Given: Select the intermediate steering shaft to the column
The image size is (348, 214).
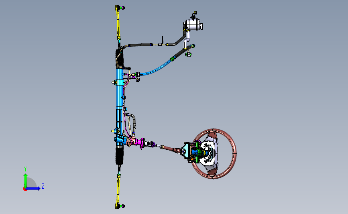Looking at the screenshot, I should (x=170, y=148).
